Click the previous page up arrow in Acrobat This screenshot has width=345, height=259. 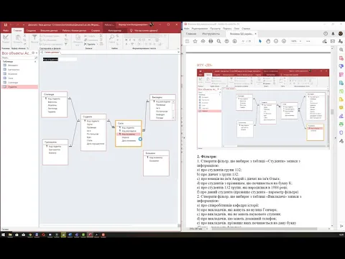point(226,41)
